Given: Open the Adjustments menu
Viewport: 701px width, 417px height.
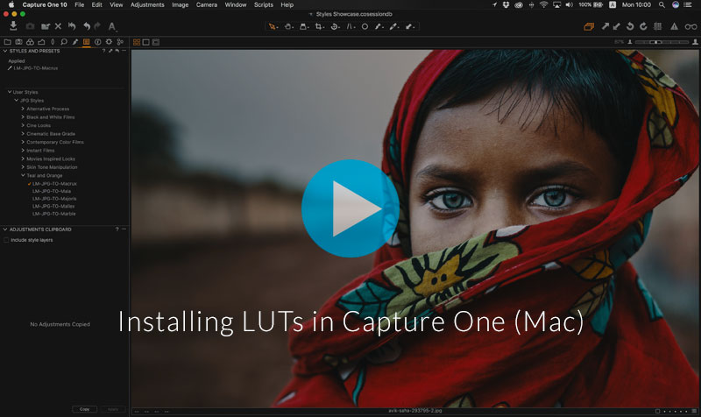Looking at the screenshot, I should click(x=146, y=5).
